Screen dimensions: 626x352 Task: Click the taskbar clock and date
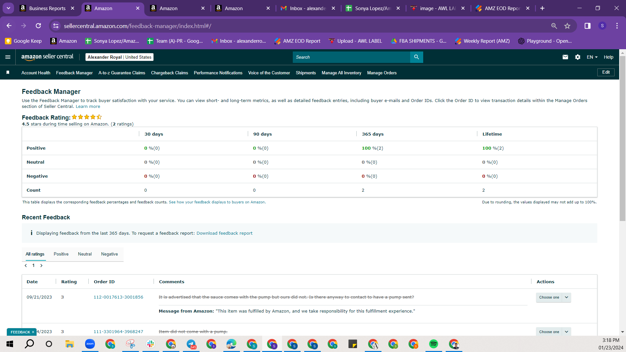point(611,344)
